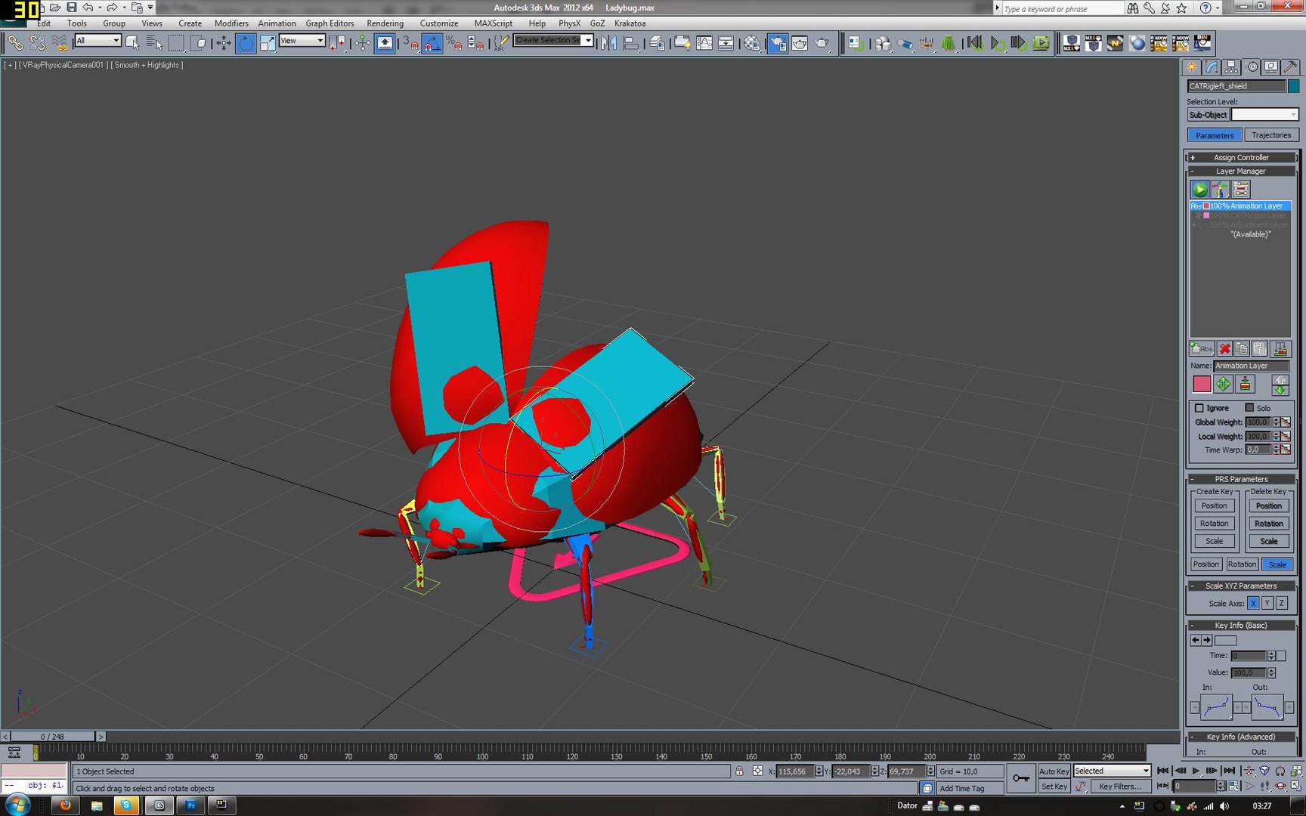The image size is (1306, 816).
Task: Enable the Solo checkbox
Action: pyautogui.click(x=1249, y=408)
